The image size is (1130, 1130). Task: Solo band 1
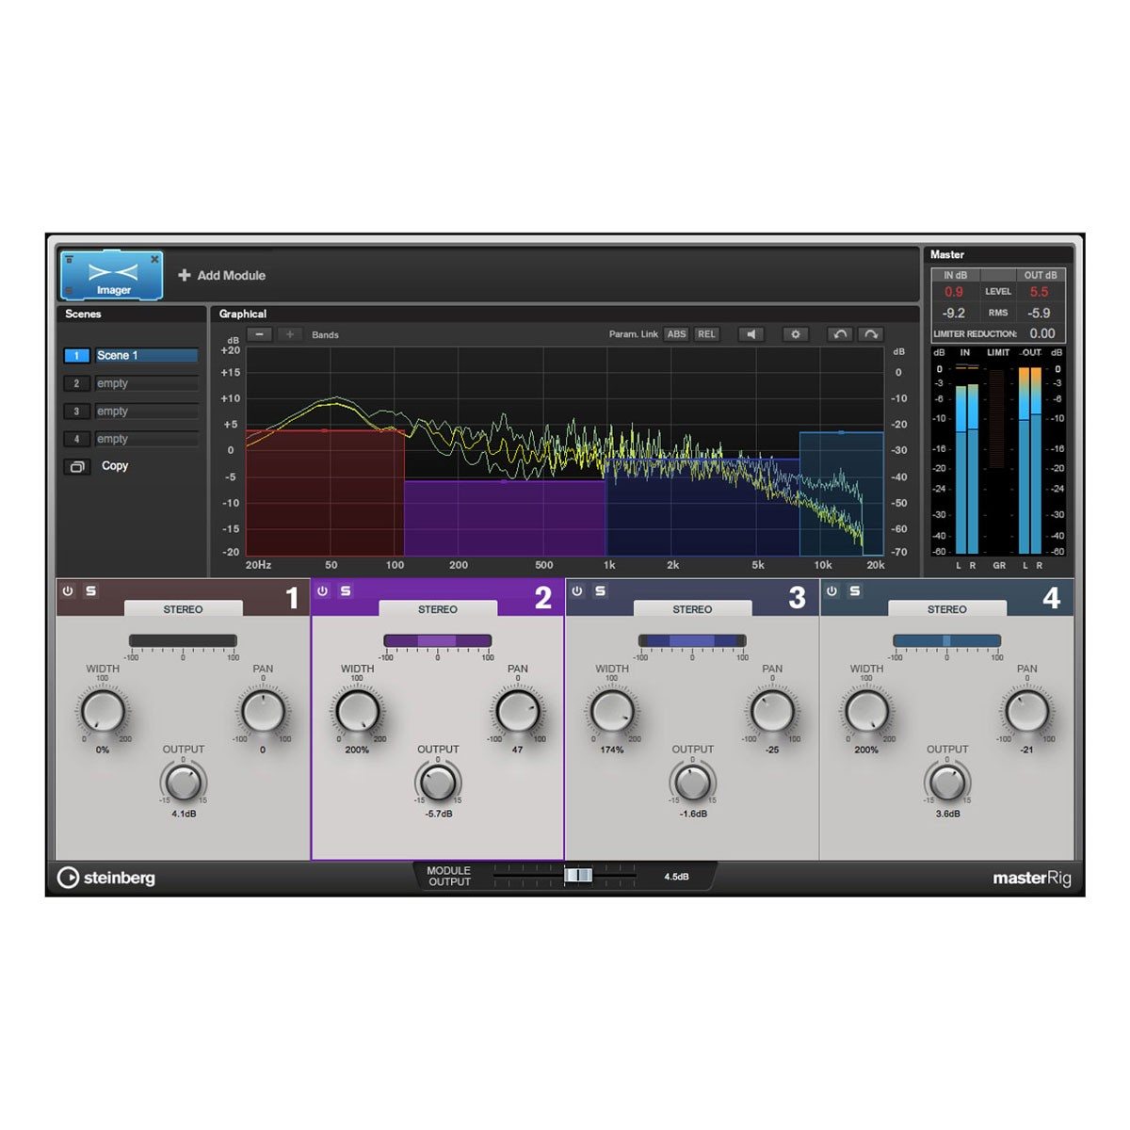pos(90,591)
